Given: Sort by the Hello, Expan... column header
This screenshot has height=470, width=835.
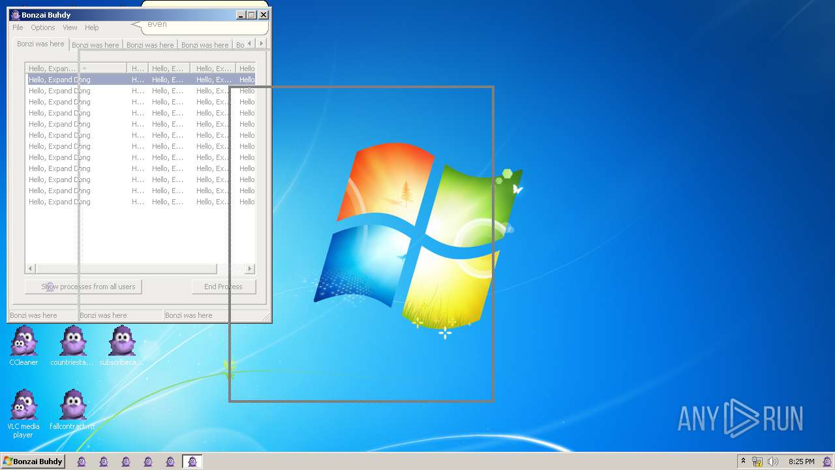Looking at the screenshot, I should 76,68.
